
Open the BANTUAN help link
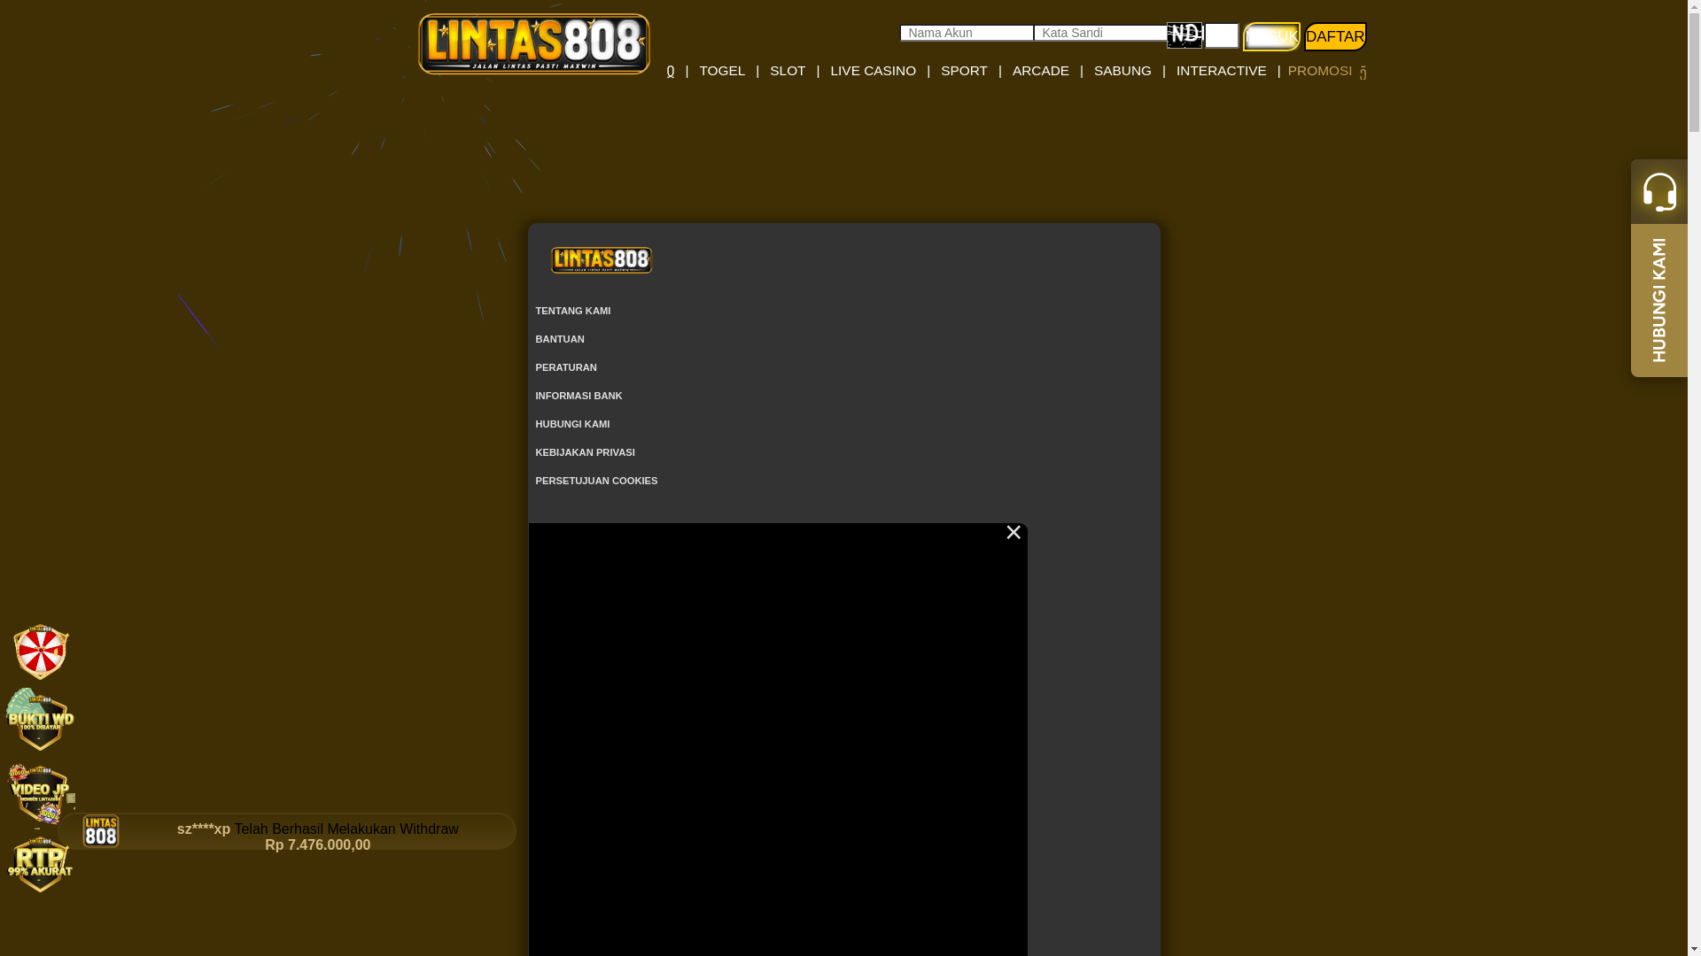pos(560,339)
